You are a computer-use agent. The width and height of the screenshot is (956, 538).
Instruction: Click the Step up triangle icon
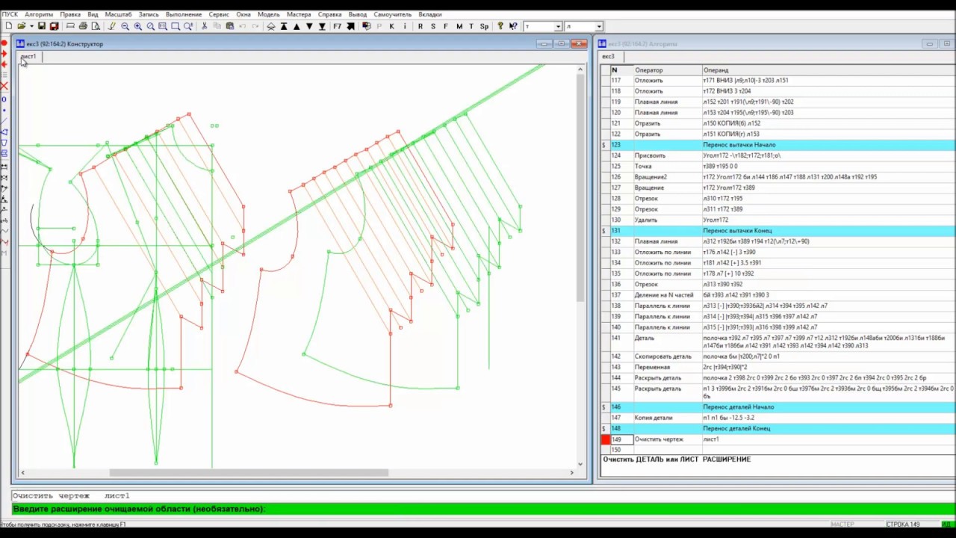297,26
